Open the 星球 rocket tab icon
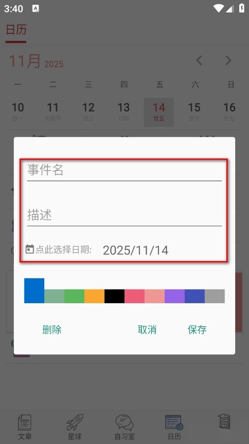This screenshot has height=444, width=249. [75, 423]
